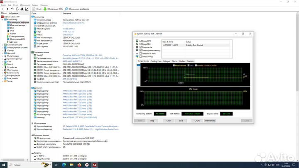The image size is (299, 168).
Task: Enable the Stress local disks checkbox
Action: pos(140,54)
